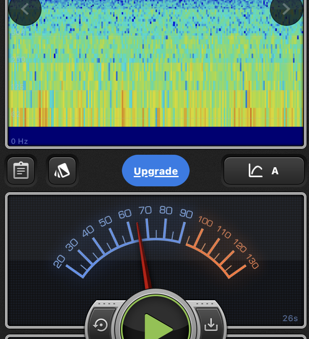
Task: Click the Upgrade button
Action: tap(156, 171)
